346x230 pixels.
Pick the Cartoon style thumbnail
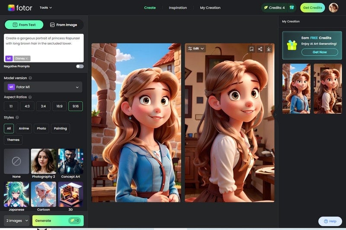coord(44,194)
